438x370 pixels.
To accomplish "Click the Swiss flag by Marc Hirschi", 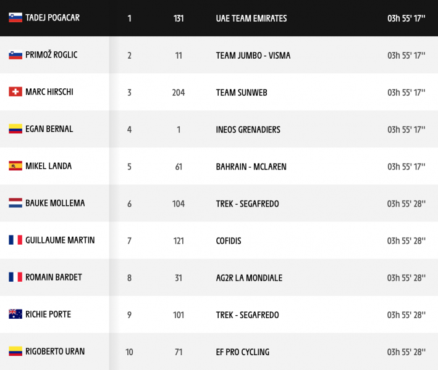I will (15, 92).
